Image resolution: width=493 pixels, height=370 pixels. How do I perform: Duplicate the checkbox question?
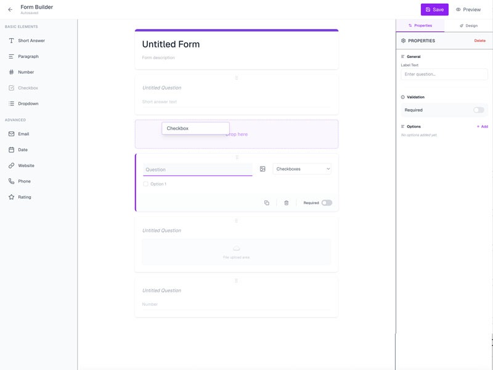click(267, 203)
